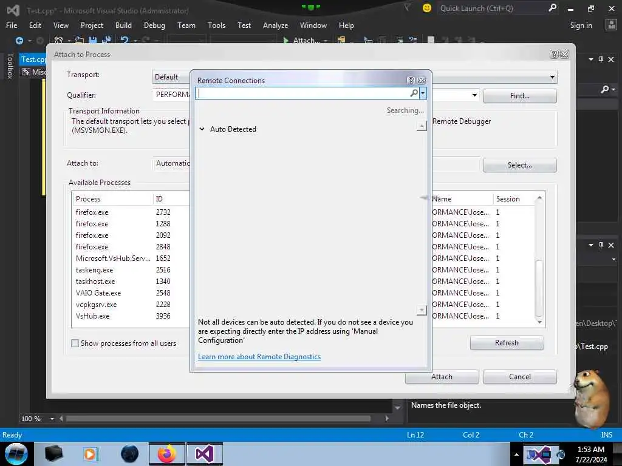Viewport: 622px width, 466px height.
Task: Click the dialog Attach button
Action: tap(442, 376)
